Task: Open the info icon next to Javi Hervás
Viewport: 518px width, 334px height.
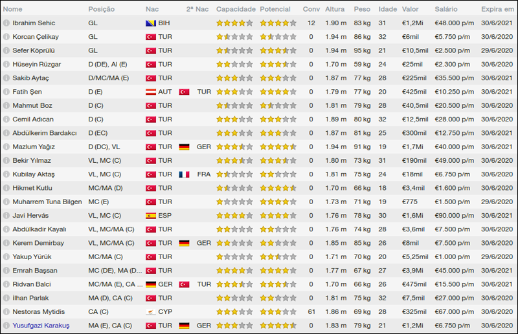Action: tap(6, 215)
